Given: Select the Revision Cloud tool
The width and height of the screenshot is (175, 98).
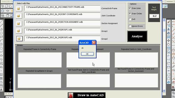Looking at the screenshot, I should [x=1, y=48].
